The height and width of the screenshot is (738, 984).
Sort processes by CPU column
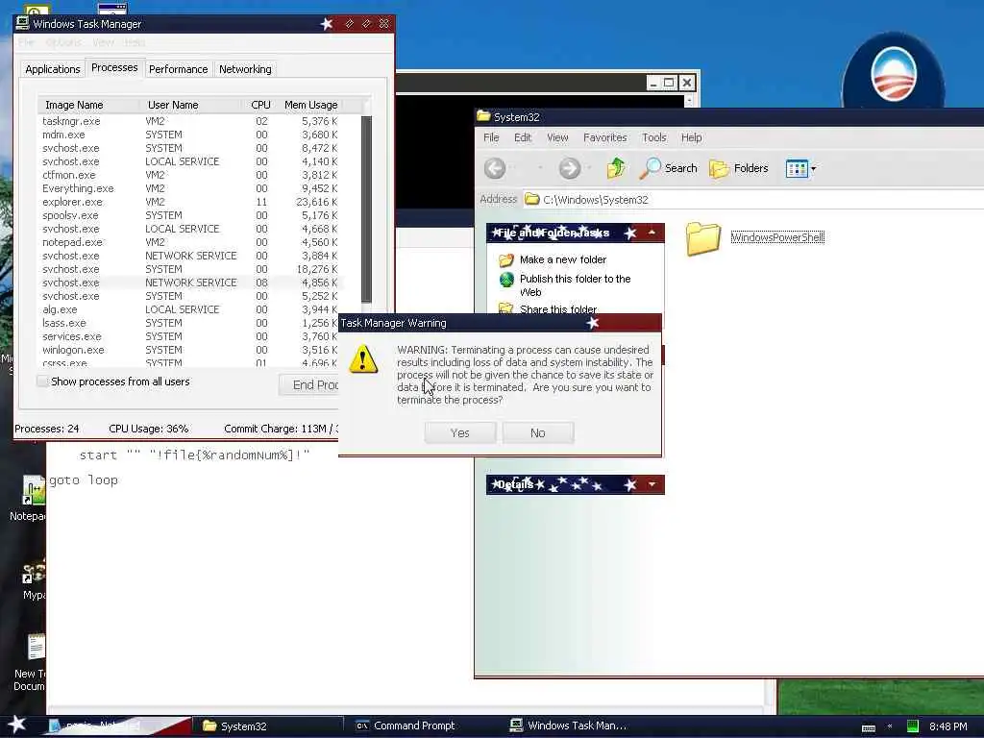(x=260, y=105)
